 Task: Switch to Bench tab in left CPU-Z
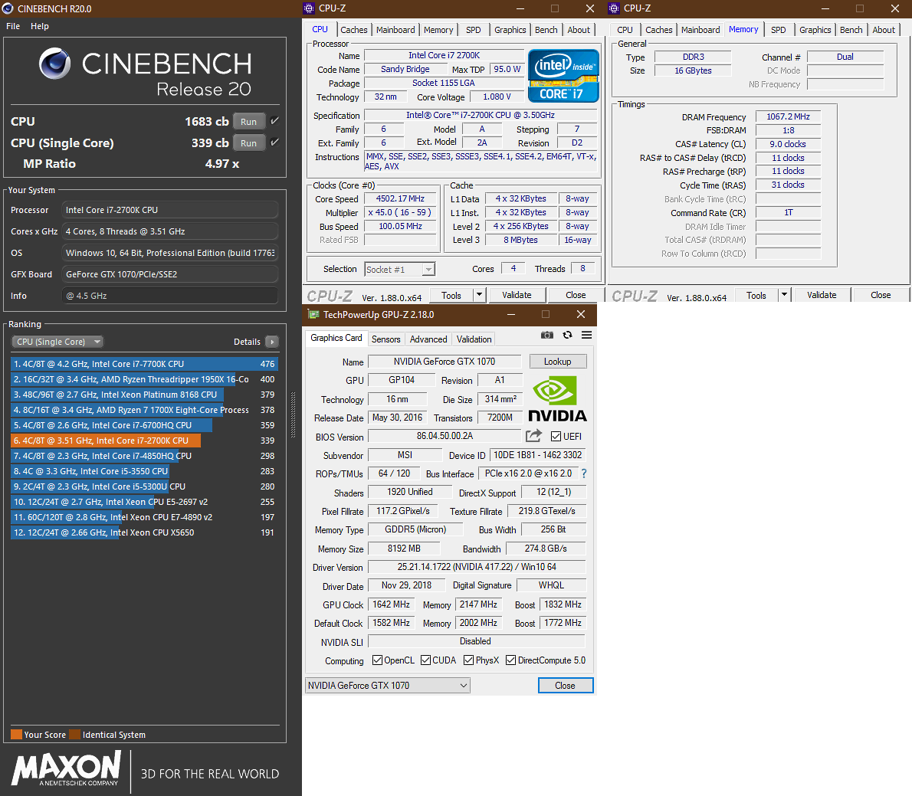tap(546, 30)
